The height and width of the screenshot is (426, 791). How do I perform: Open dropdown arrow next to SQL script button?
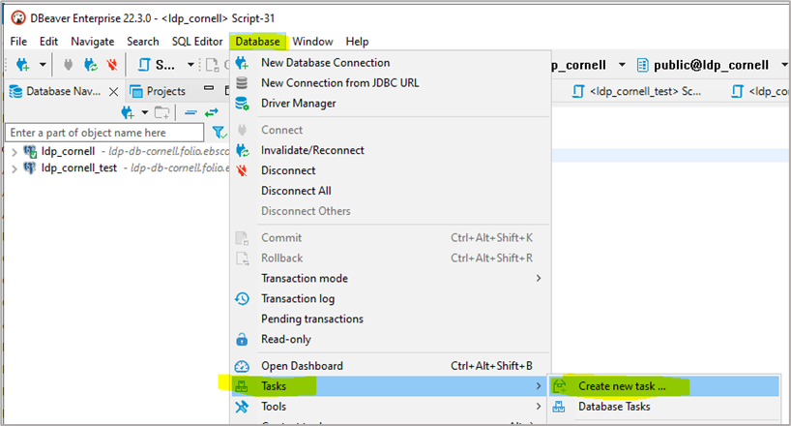click(190, 65)
